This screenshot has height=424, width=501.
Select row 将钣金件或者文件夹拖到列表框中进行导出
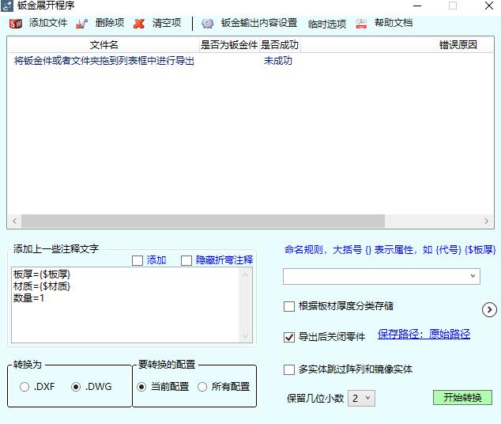(x=104, y=61)
